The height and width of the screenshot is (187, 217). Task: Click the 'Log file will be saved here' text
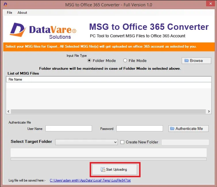[x=27, y=180]
